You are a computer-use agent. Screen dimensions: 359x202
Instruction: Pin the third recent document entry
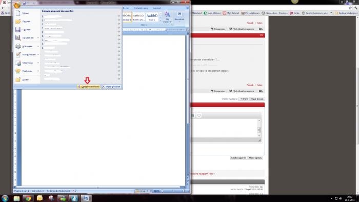119,24
